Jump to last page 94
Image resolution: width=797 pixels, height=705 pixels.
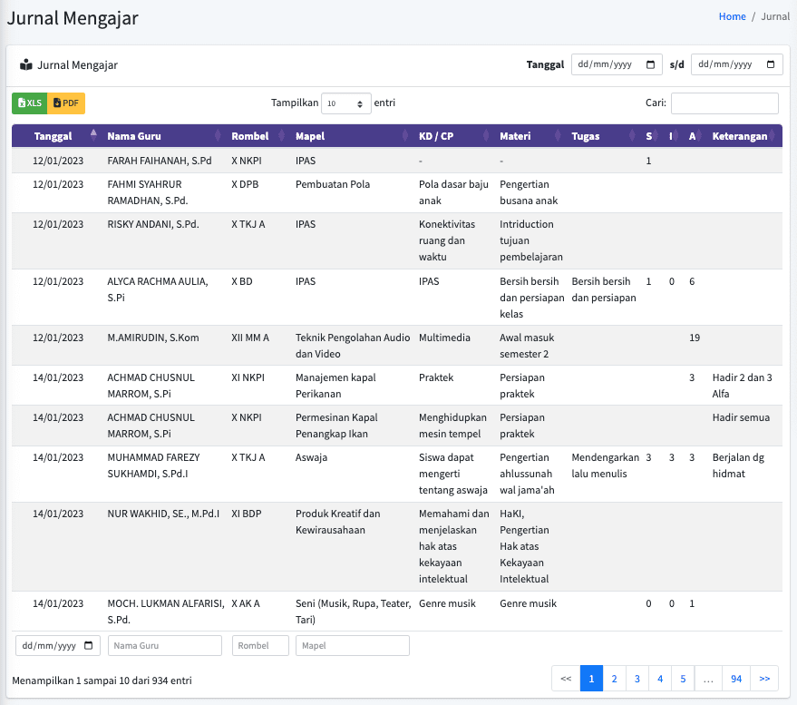tap(736, 679)
